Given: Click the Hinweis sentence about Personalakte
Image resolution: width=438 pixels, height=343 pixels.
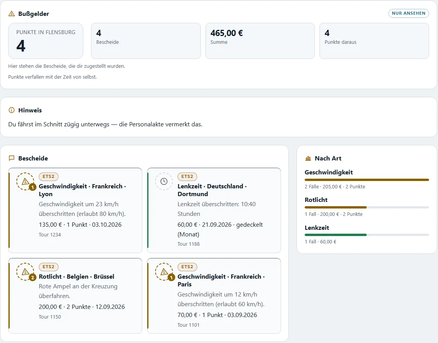Looking at the screenshot, I should point(105,124).
